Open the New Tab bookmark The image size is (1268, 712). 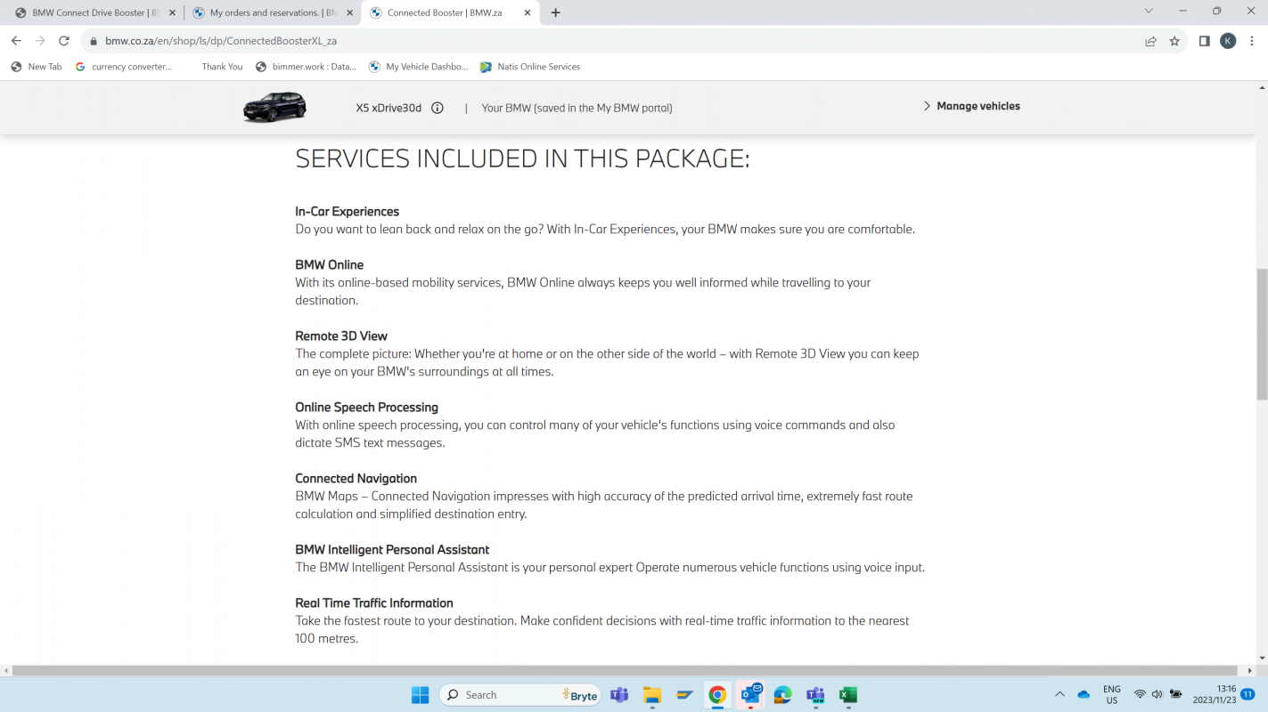(37, 67)
